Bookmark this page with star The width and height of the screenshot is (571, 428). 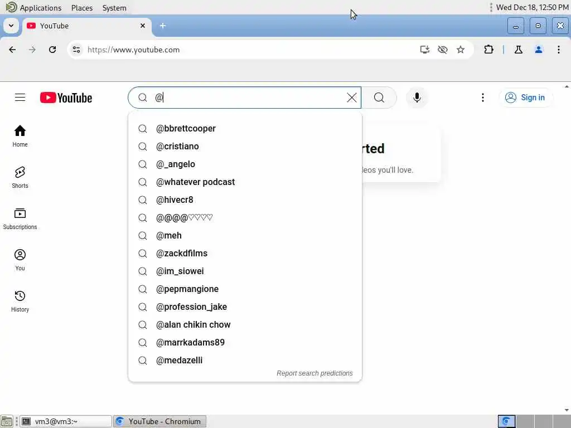click(x=461, y=50)
